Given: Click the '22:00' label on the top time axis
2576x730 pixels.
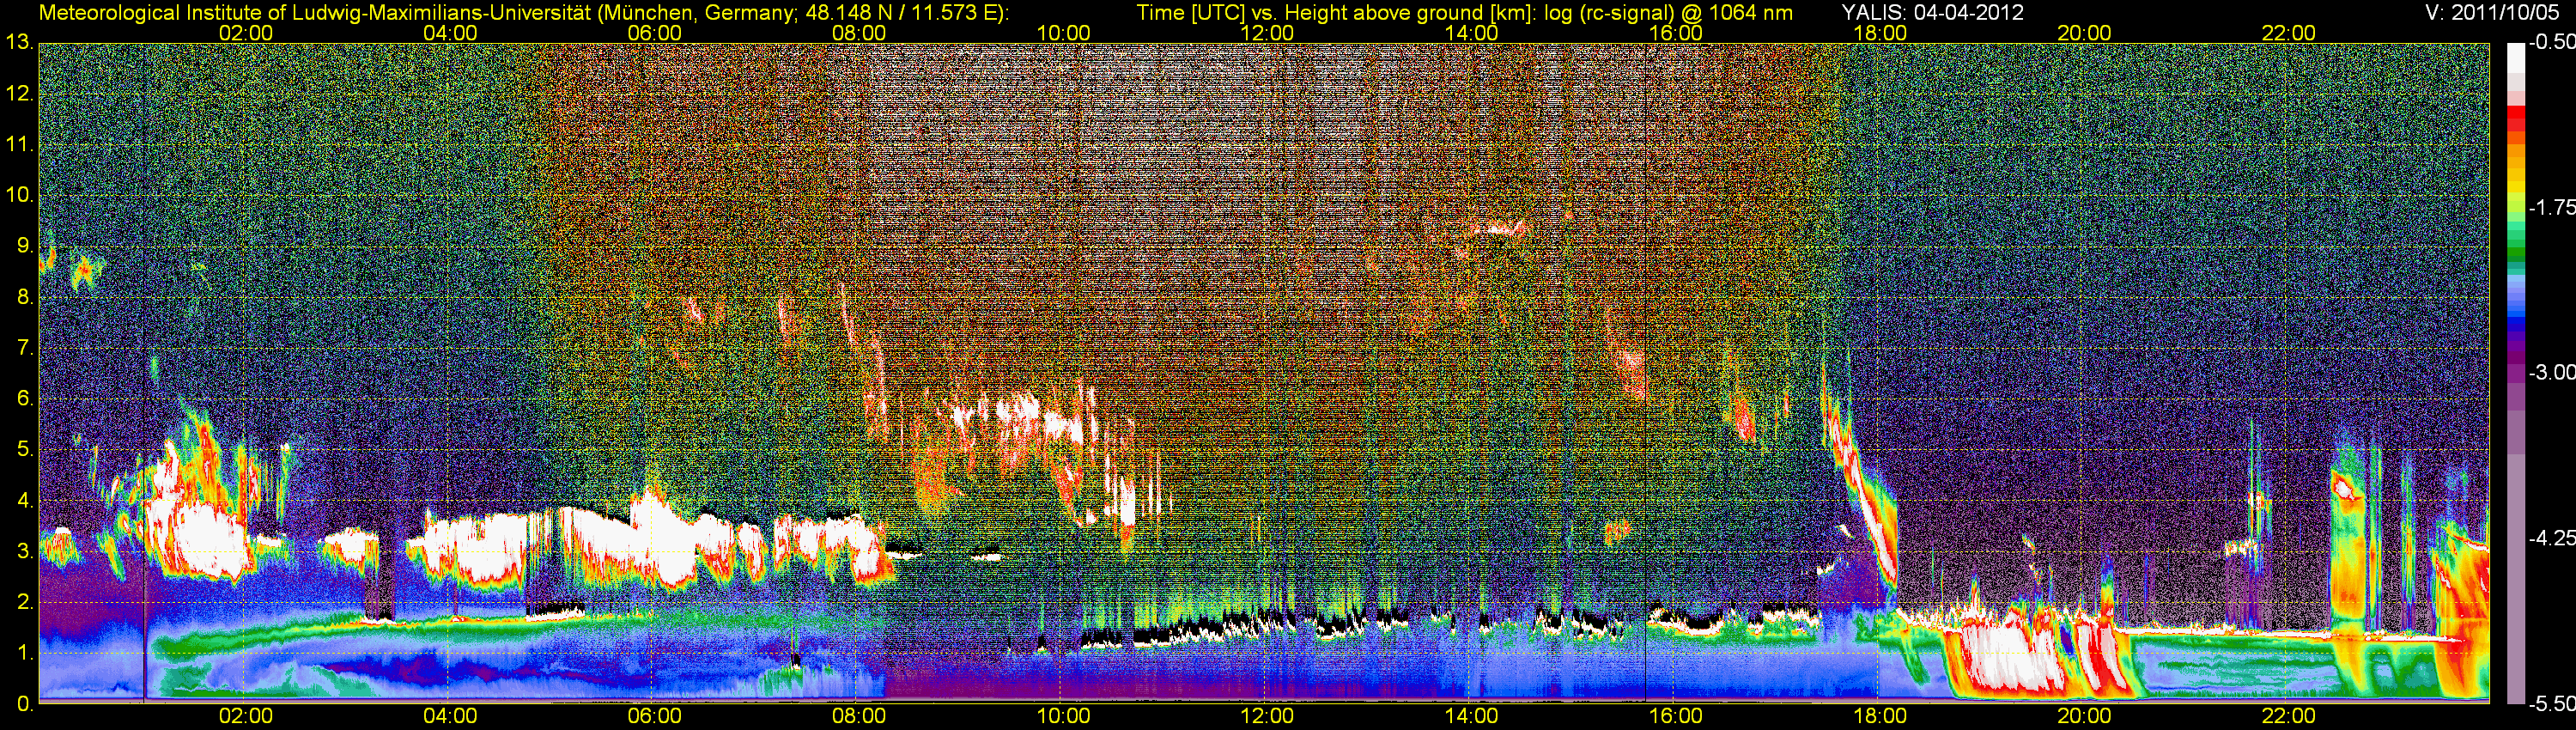Looking at the screenshot, I should (x=2289, y=33).
